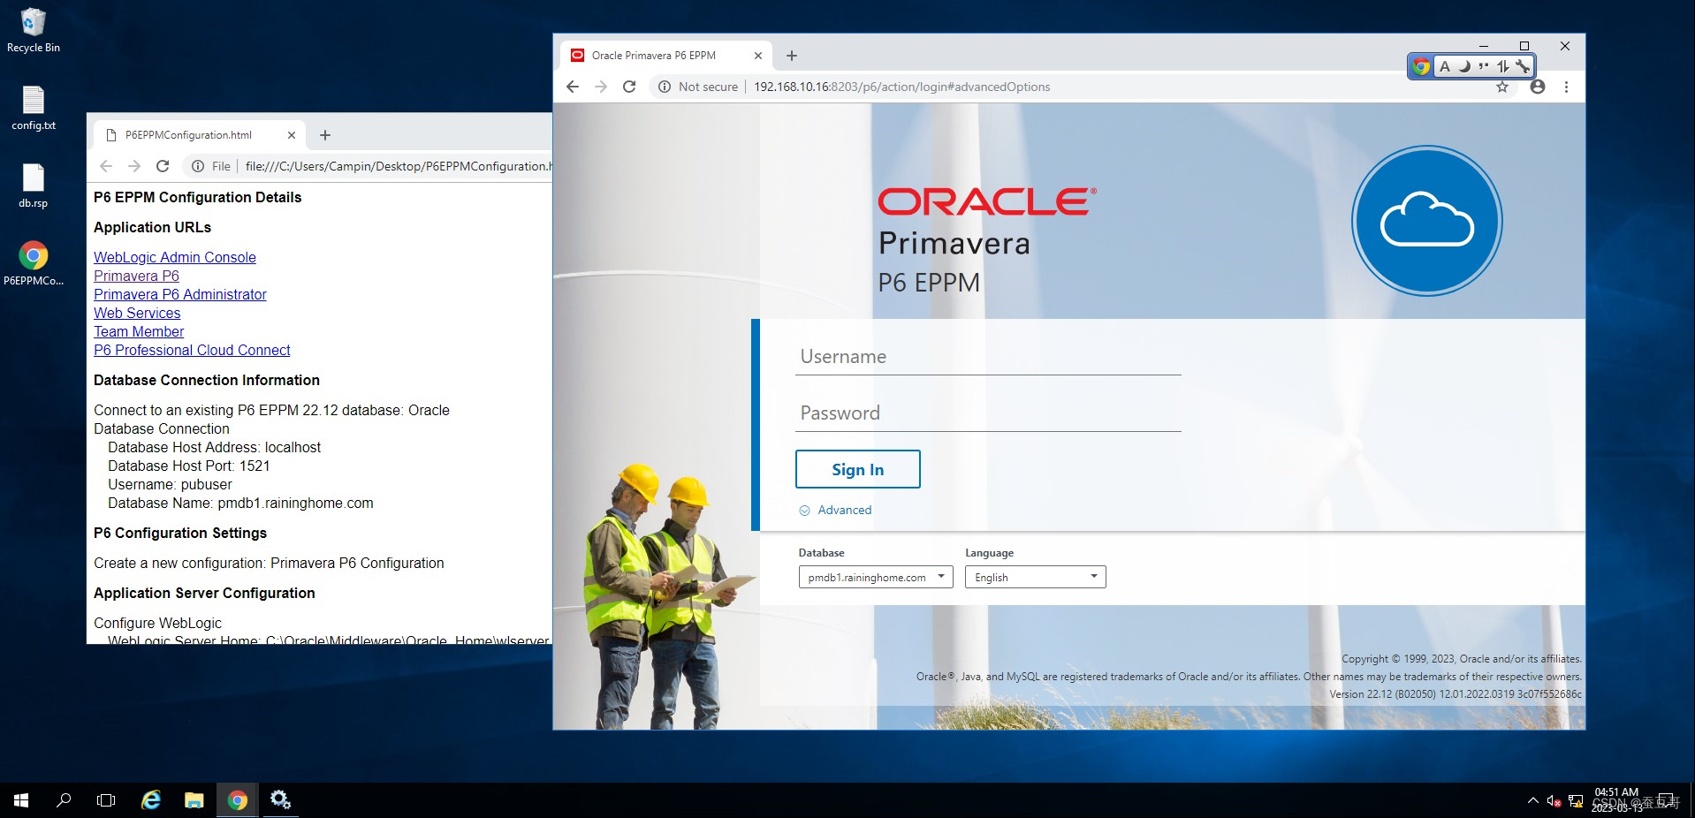Viewport: 1695px width, 818px height.
Task: Open the Language dropdown set to English
Action: [x=1034, y=577]
